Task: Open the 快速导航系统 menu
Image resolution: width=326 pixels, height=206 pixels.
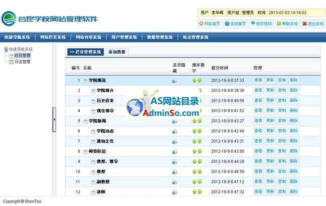Action: click(17, 37)
